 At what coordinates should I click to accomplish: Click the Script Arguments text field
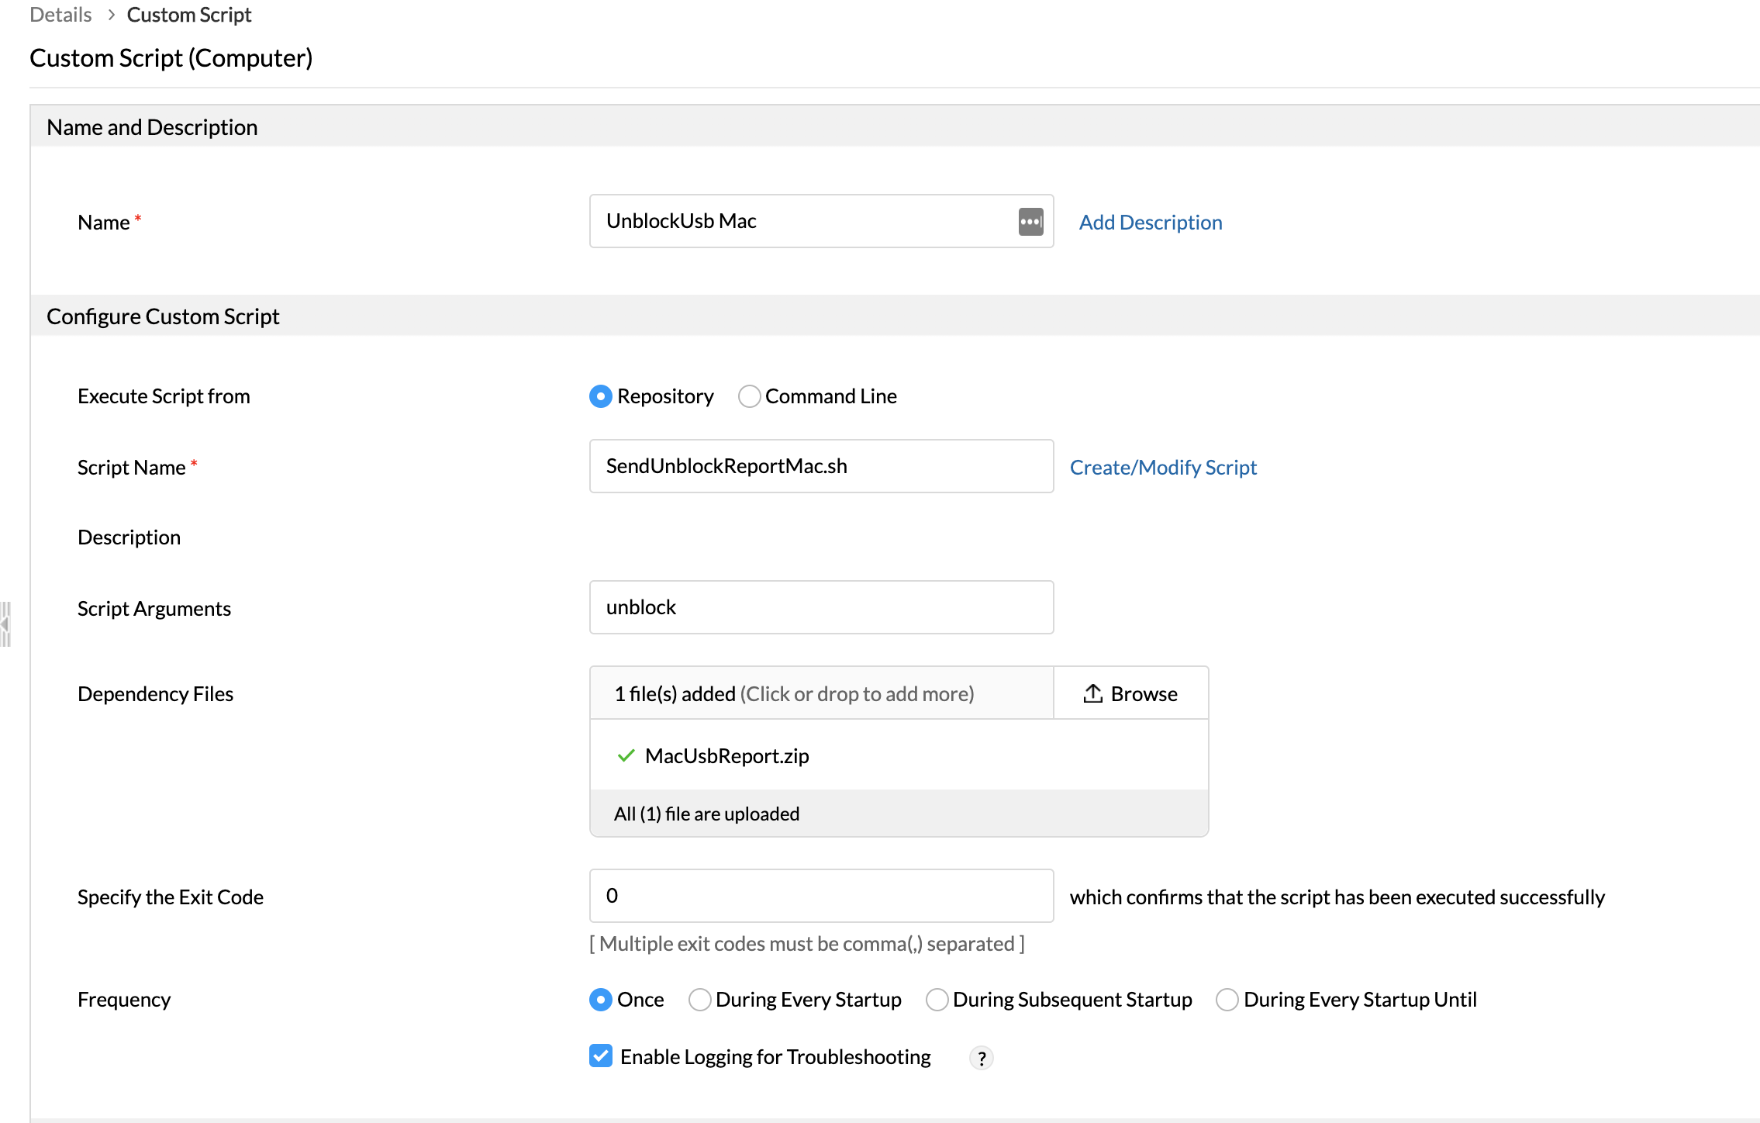coord(820,607)
